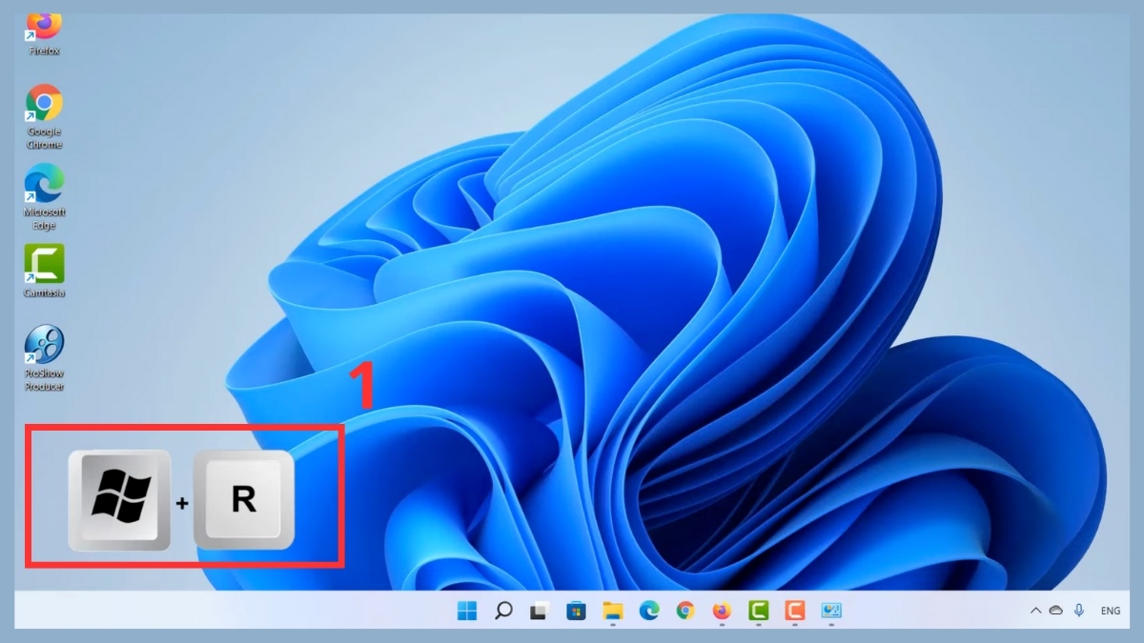Open the Control Panel taskbar icon
Screen dimensions: 1144x643
(x=831, y=611)
